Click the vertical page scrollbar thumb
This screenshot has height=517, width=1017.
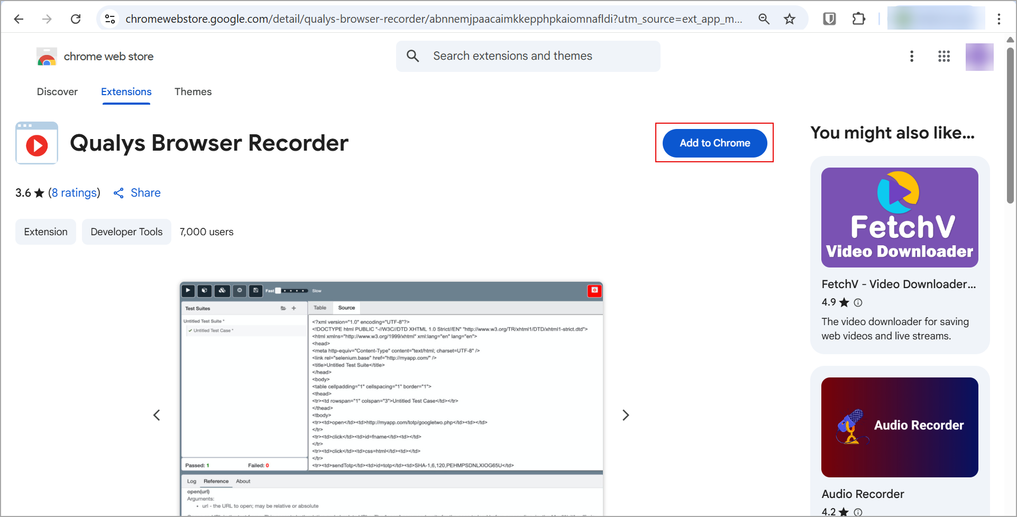pyautogui.click(x=1010, y=125)
